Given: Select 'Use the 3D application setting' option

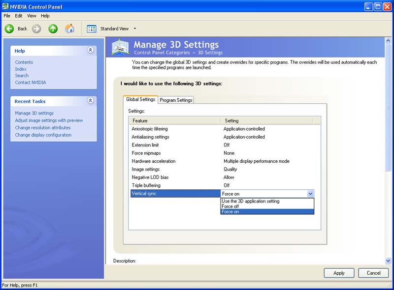Looking at the screenshot, I should [x=267, y=201].
